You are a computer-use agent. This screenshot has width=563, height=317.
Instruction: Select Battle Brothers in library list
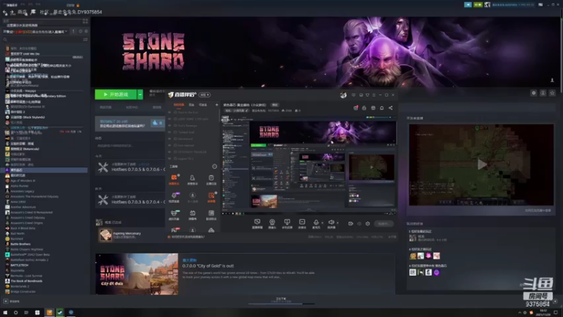point(20,244)
